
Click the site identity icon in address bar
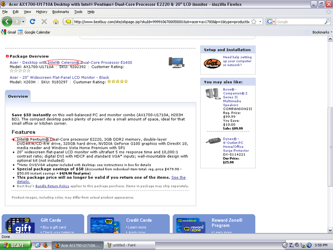(x=68, y=22)
